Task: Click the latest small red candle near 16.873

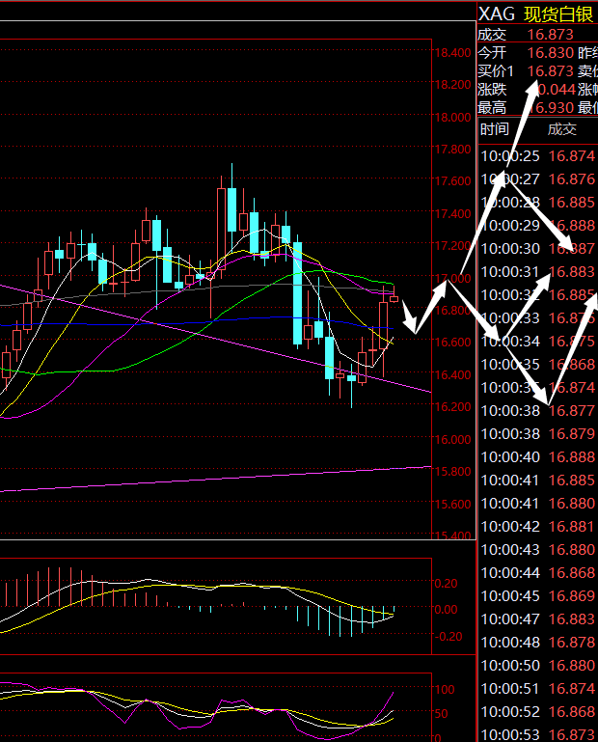Action: [394, 298]
